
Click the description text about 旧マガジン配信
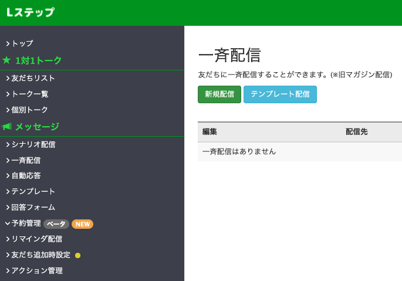coord(295,75)
